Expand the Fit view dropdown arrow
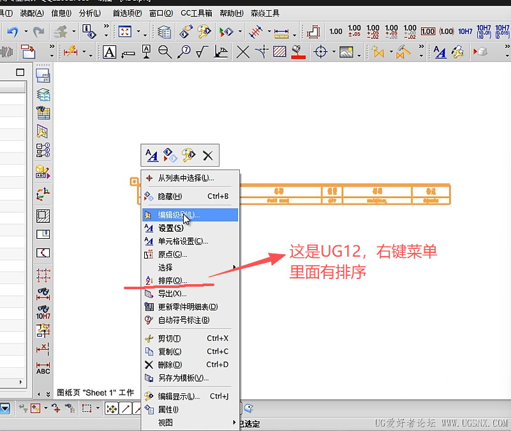 pos(138,32)
